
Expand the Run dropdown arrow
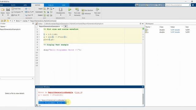pos(70,15)
